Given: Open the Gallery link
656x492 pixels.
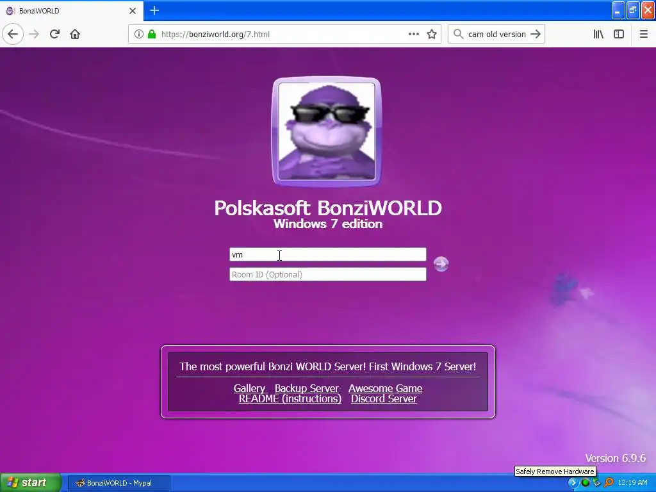Looking at the screenshot, I should [x=249, y=388].
